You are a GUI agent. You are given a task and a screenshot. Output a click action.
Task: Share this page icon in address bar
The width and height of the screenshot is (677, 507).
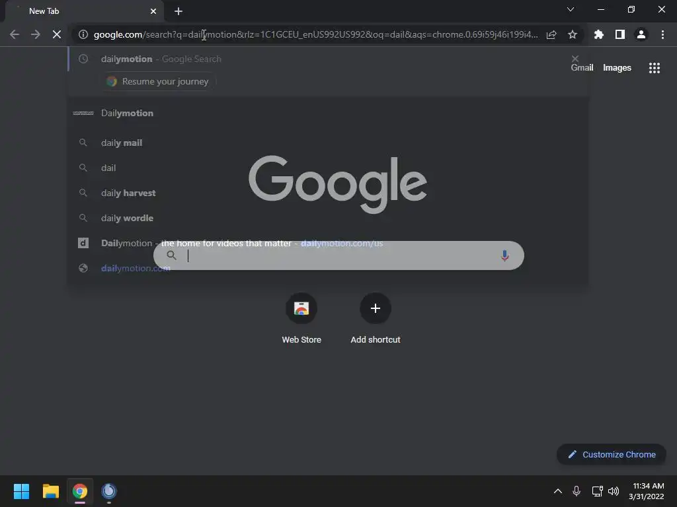point(551,34)
